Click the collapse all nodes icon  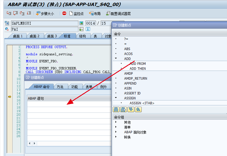138,109
